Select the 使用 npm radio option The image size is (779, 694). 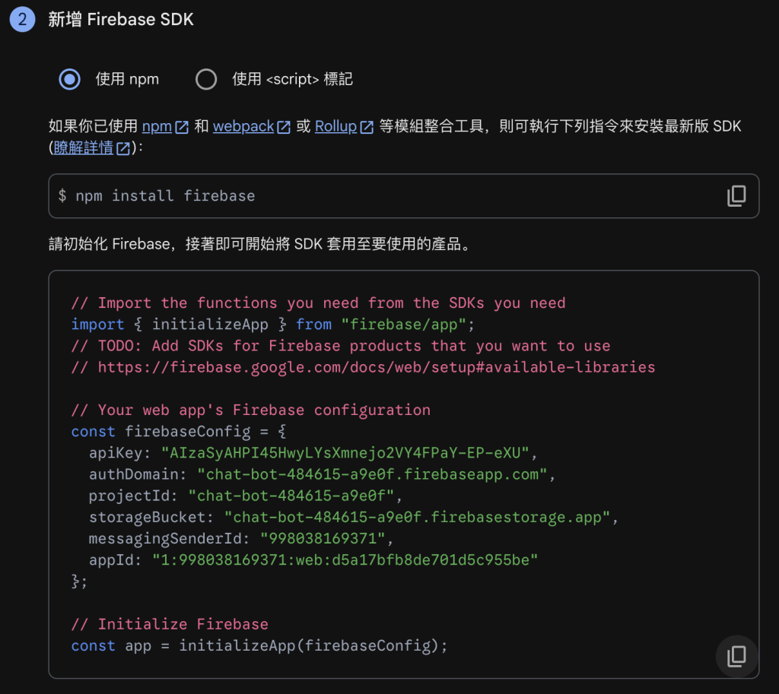click(x=69, y=79)
